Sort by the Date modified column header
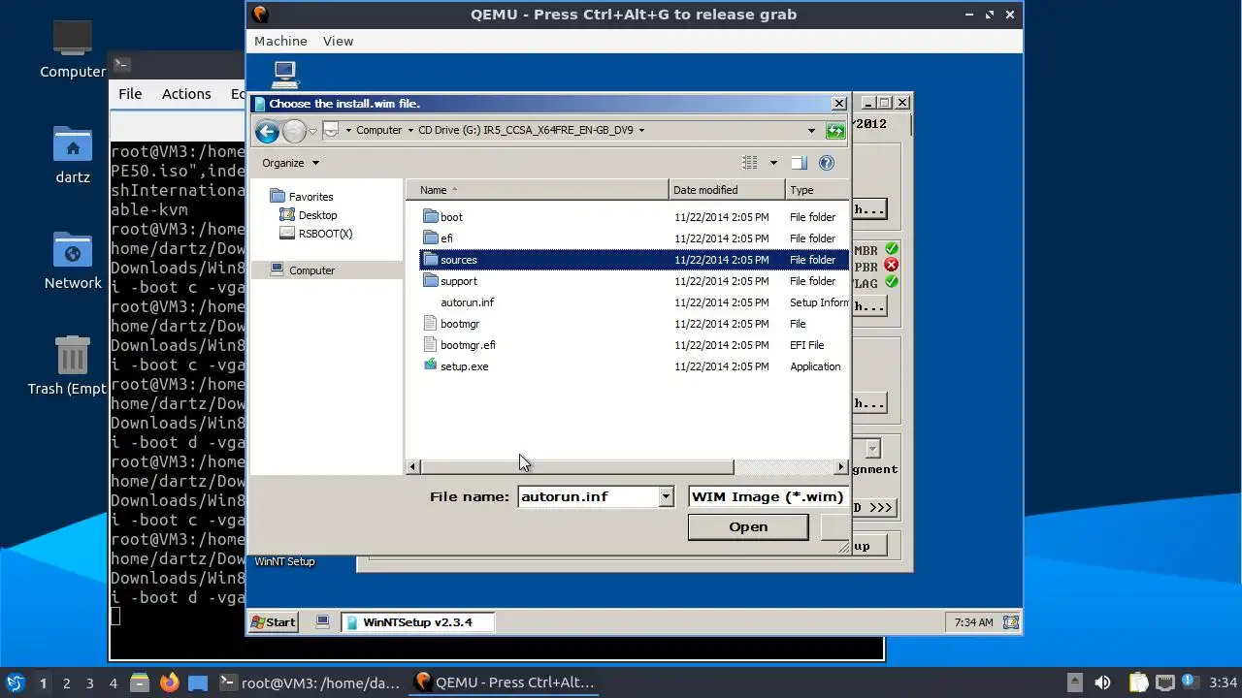The width and height of the screenshot is (1242, 698). [727, 190]
